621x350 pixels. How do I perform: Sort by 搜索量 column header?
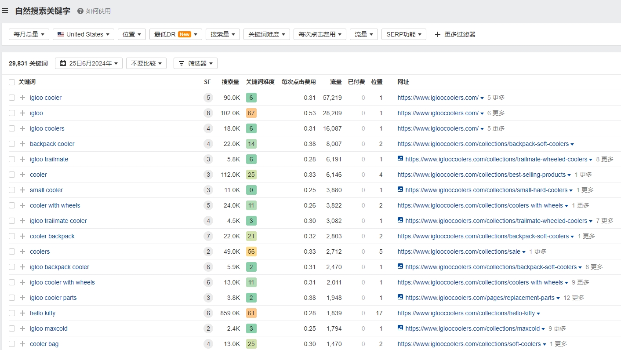click(x=231, y=82)
